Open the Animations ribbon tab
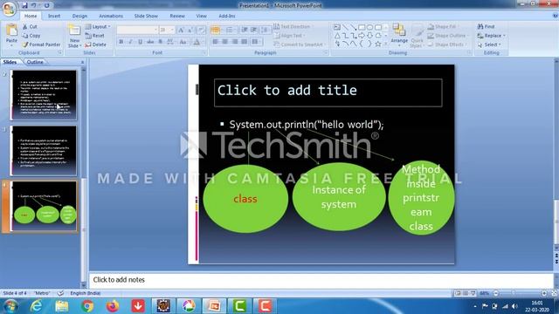 (x=111, y=16)
